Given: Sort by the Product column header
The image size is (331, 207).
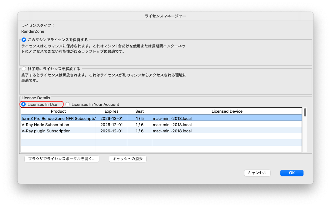Looking at the screenshot, I should tap(58, 111).
